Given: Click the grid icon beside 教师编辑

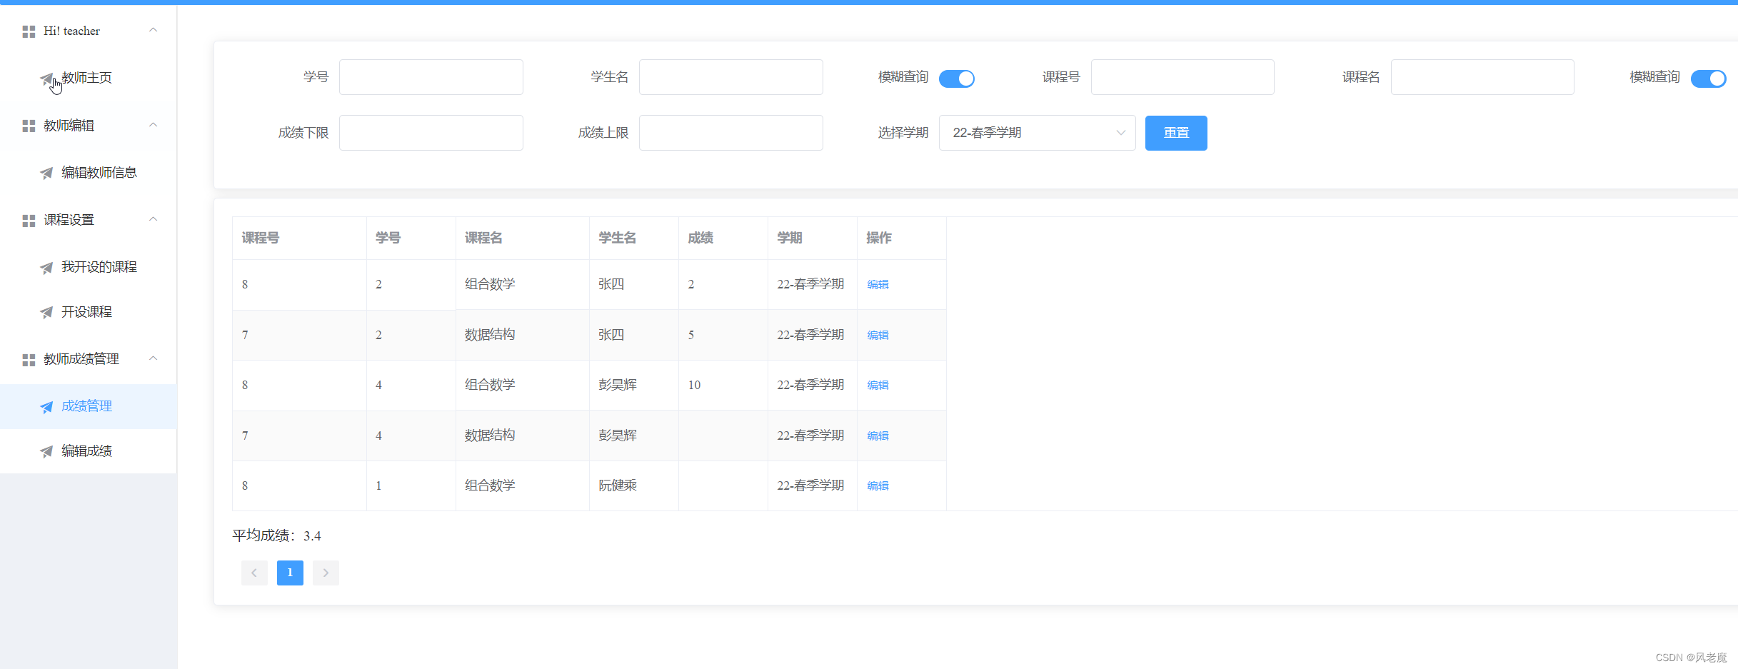Looking at the screenshot, I should (x=29, y=126).
